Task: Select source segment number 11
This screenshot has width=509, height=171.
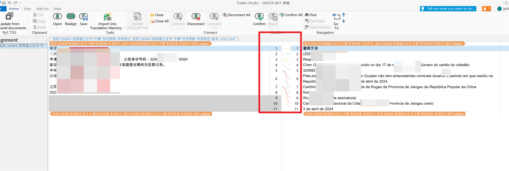Action: coord(275,109)
